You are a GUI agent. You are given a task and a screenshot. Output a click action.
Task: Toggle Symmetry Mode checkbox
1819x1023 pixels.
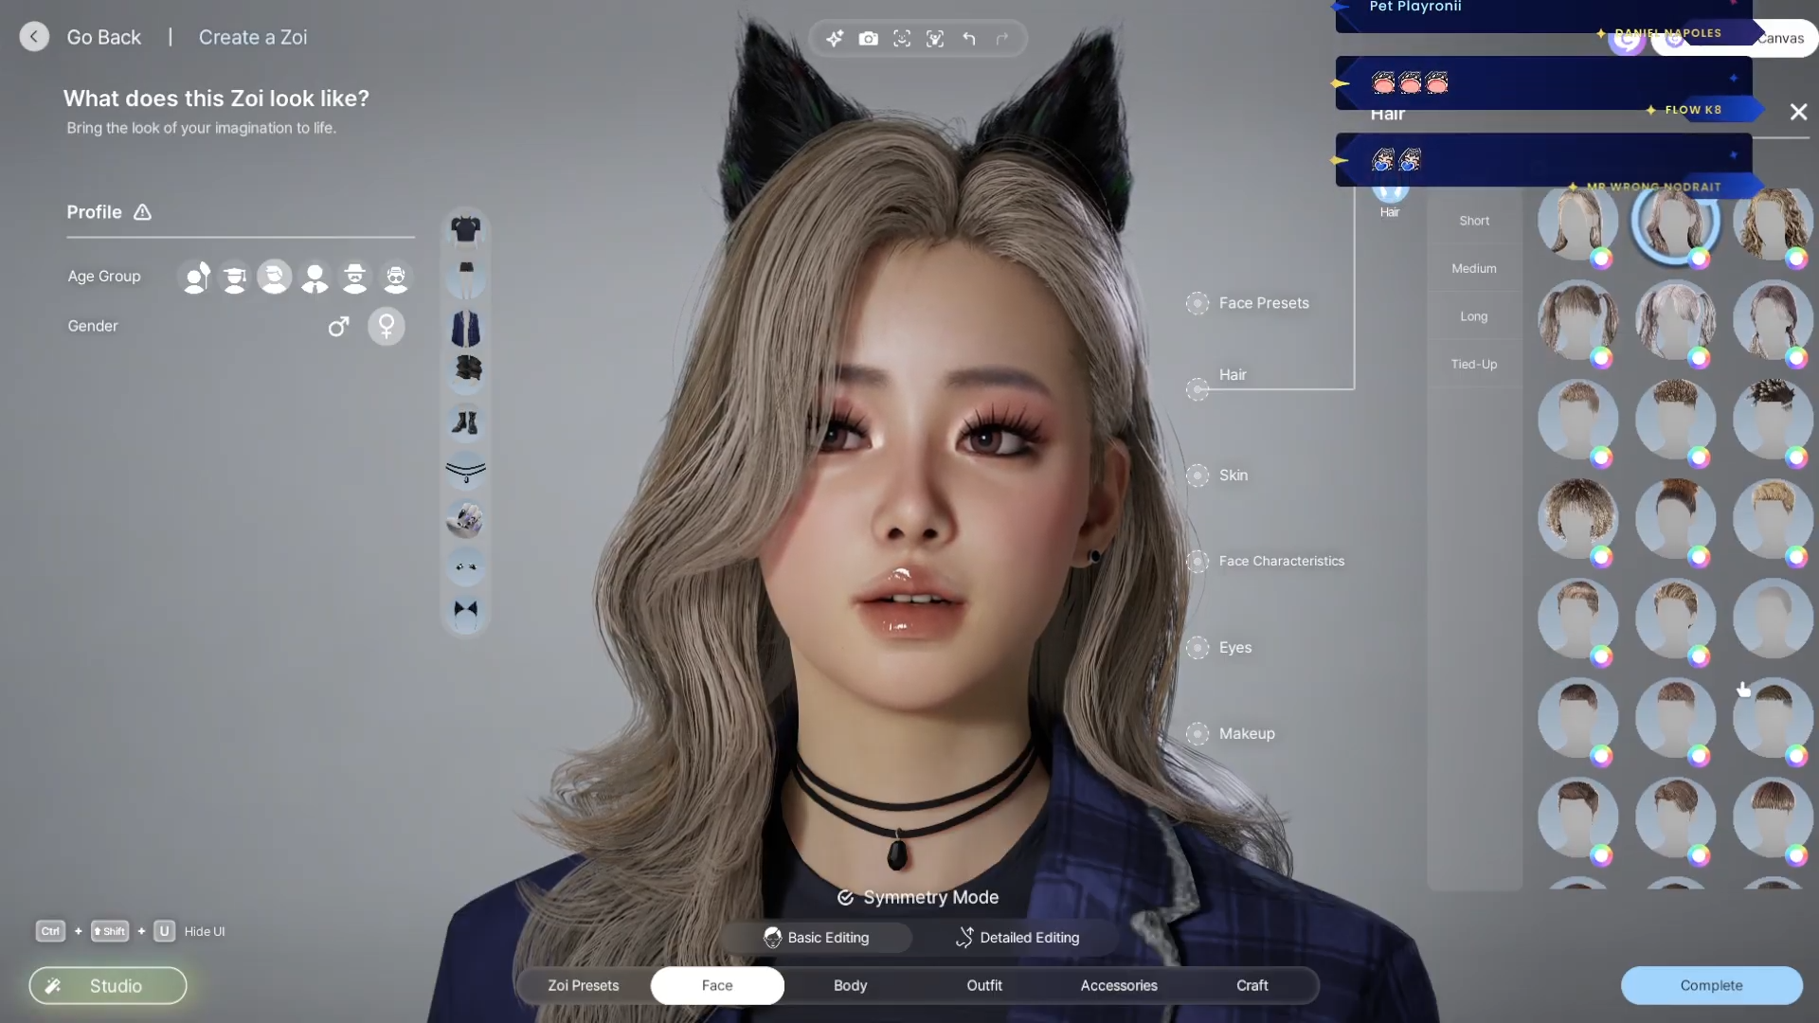[845, 897]
